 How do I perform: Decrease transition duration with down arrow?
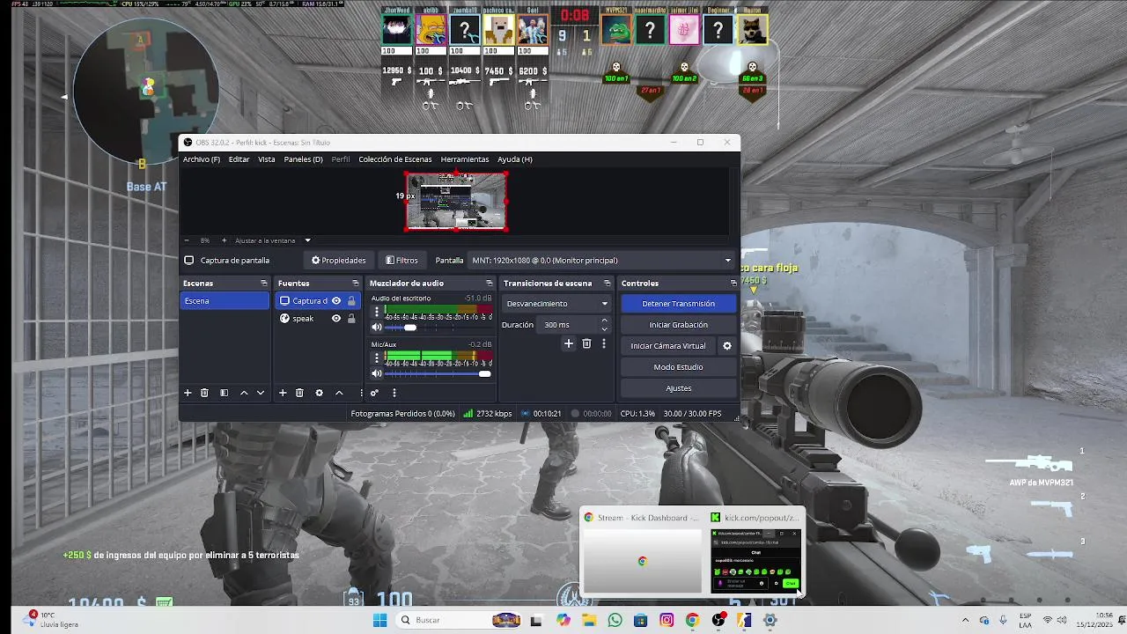click(x=604, y=328)
